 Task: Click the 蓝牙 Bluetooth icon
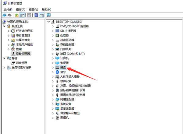(57, 72)
